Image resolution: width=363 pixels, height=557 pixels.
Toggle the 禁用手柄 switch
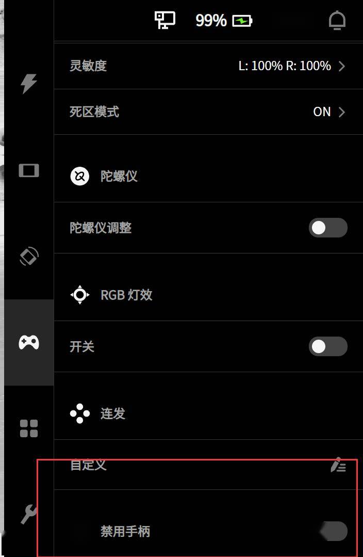(334, 531)
